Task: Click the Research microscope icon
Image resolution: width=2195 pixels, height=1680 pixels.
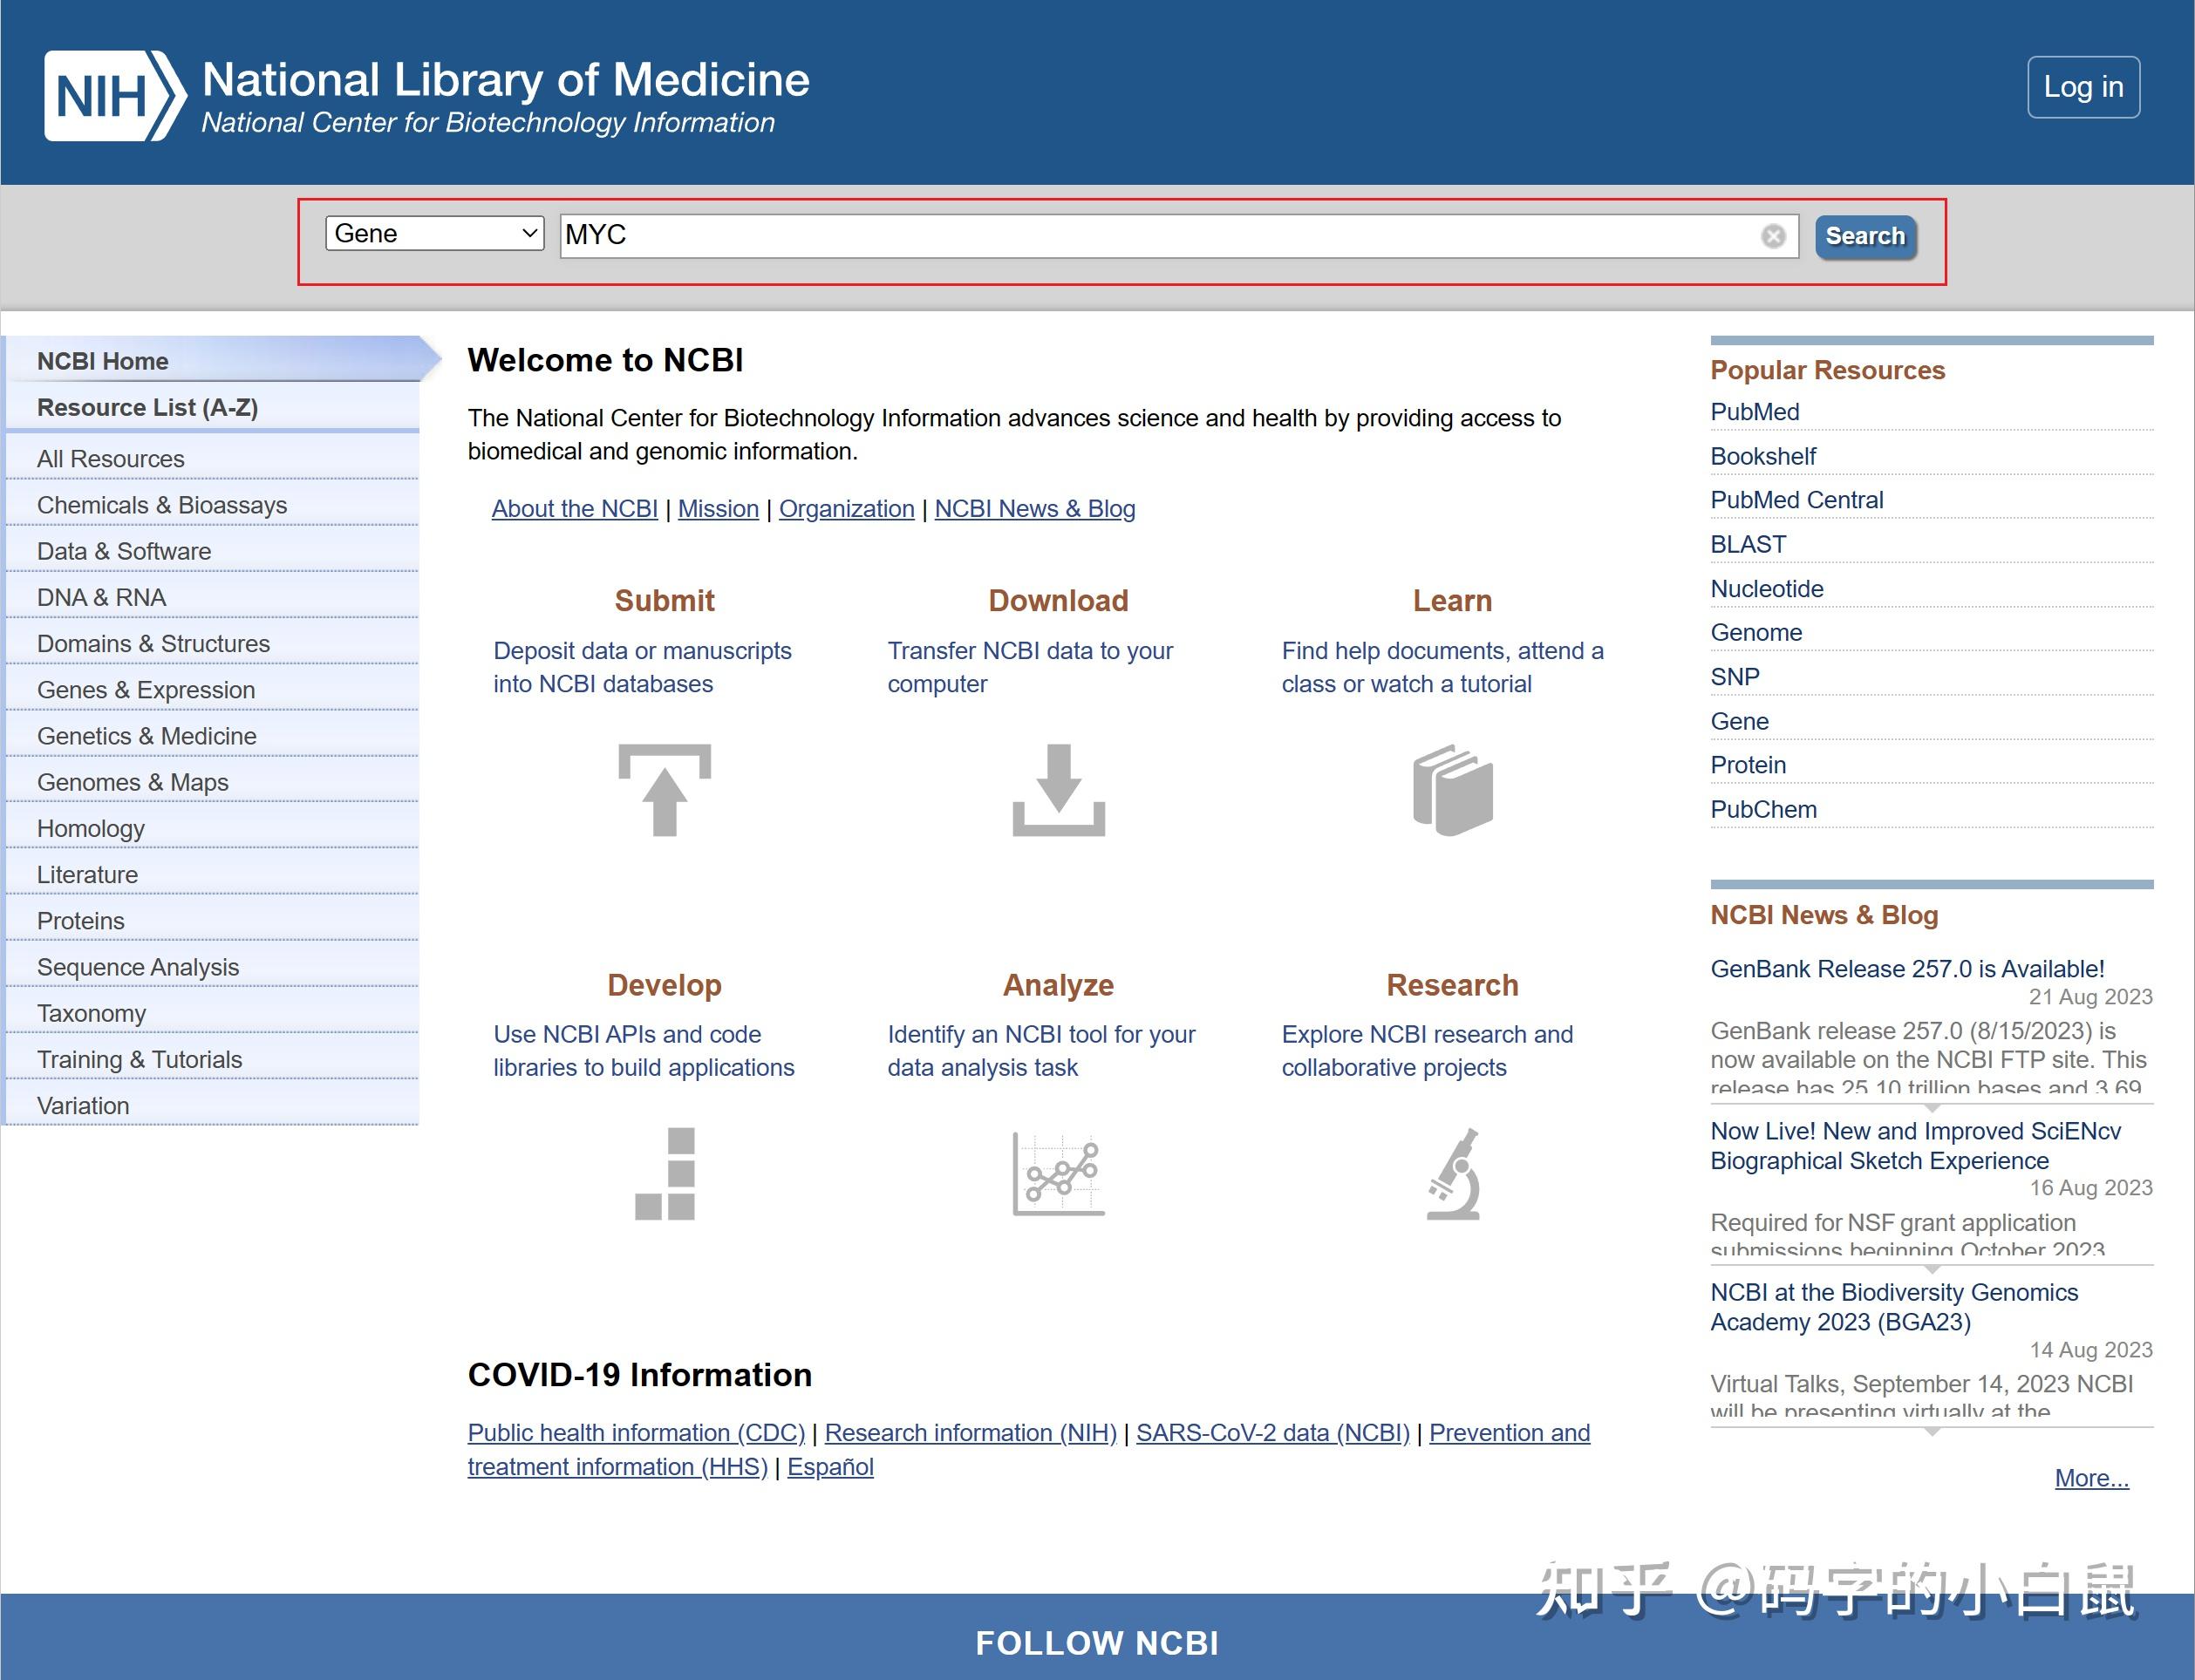Action: coord(1452,1174)
